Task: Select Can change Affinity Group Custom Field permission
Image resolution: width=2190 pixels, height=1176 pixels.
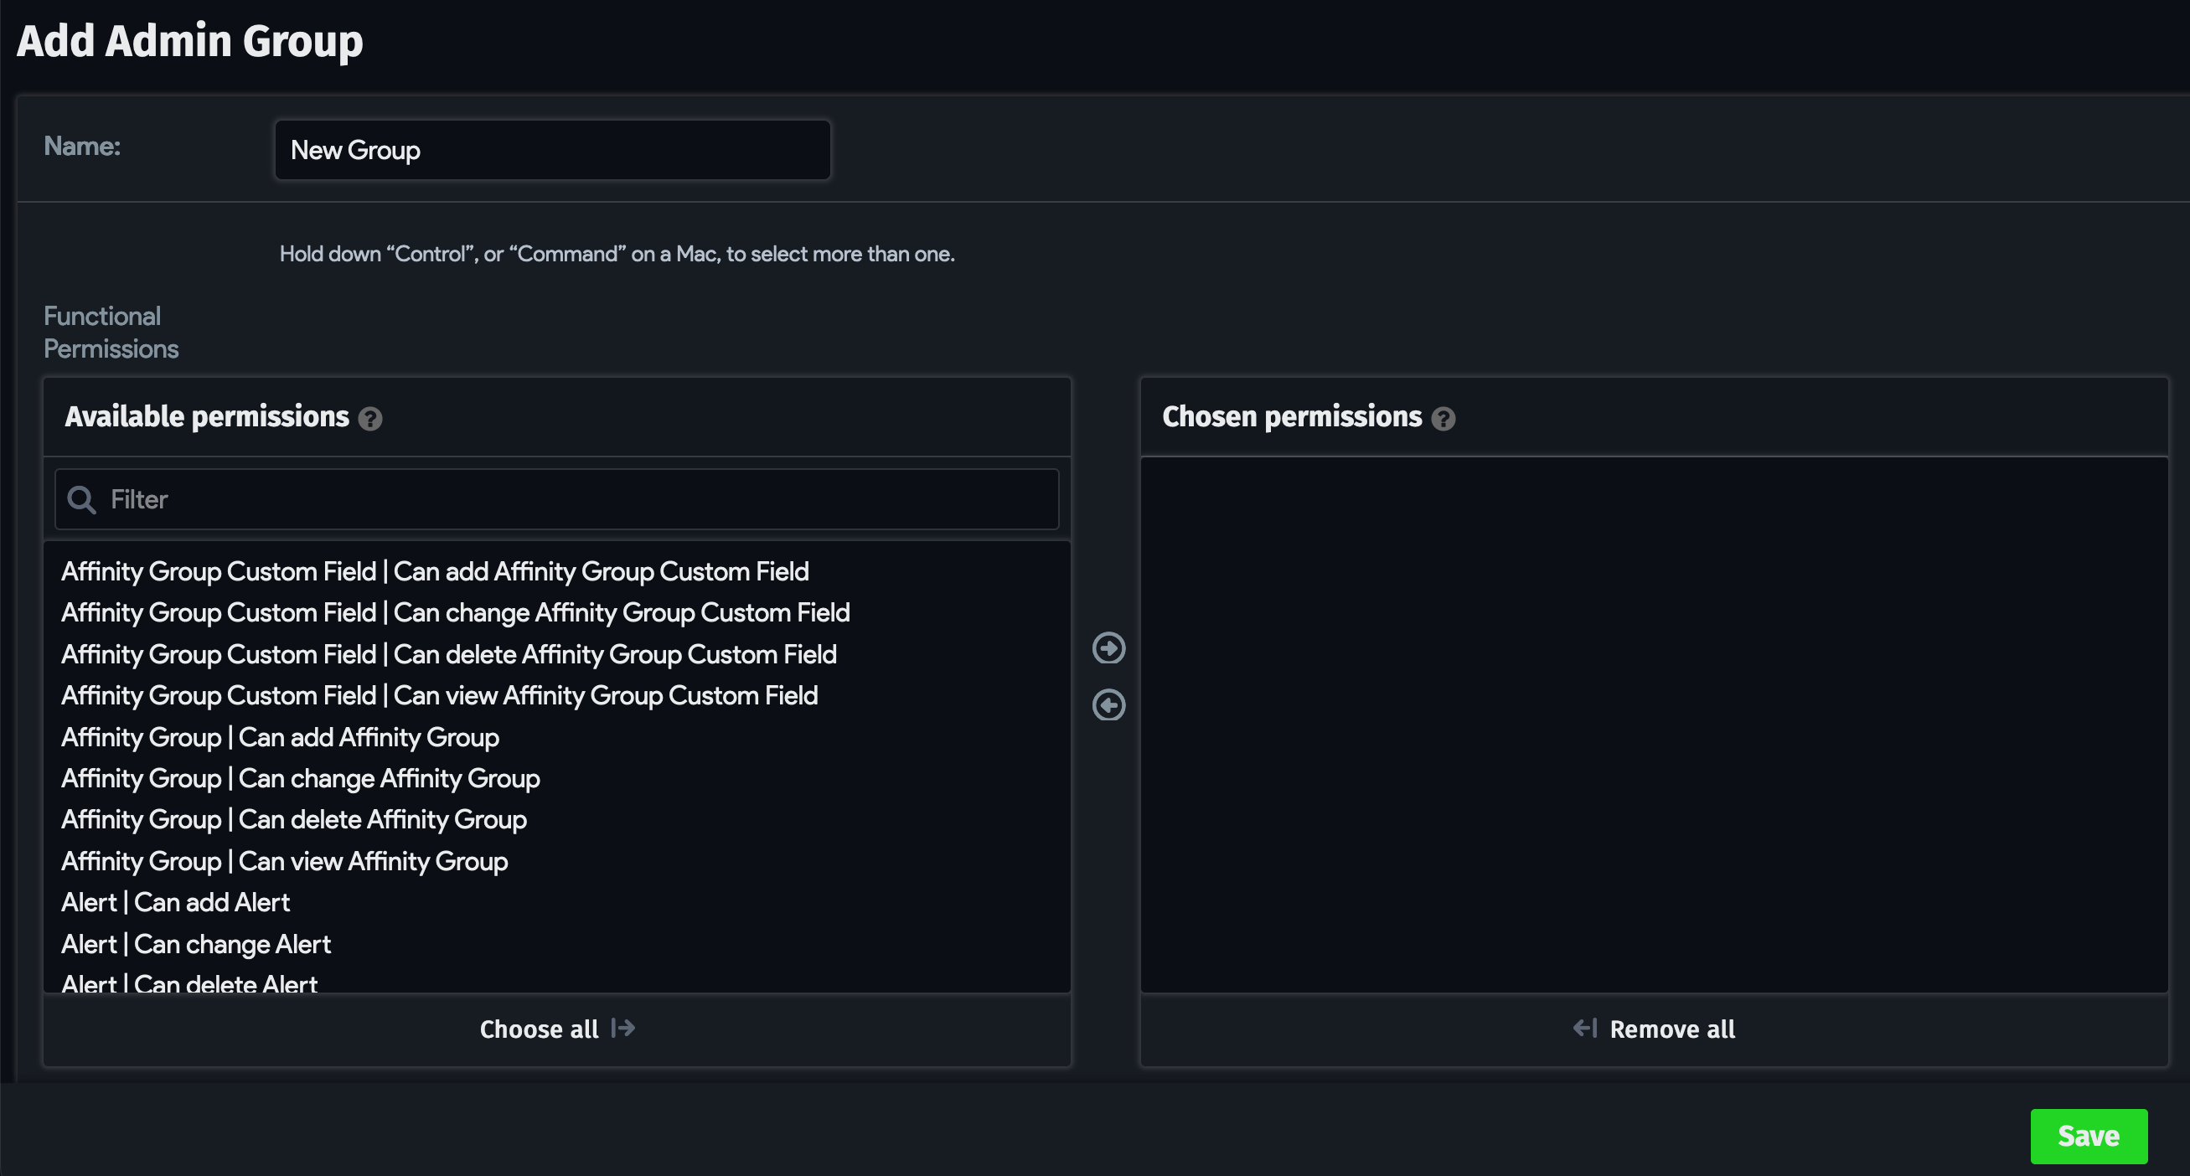Action: [x=456, y=611]
